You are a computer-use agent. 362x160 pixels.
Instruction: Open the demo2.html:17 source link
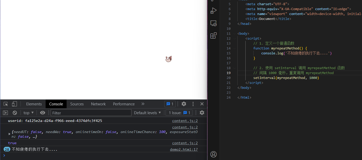coord(184,149)
